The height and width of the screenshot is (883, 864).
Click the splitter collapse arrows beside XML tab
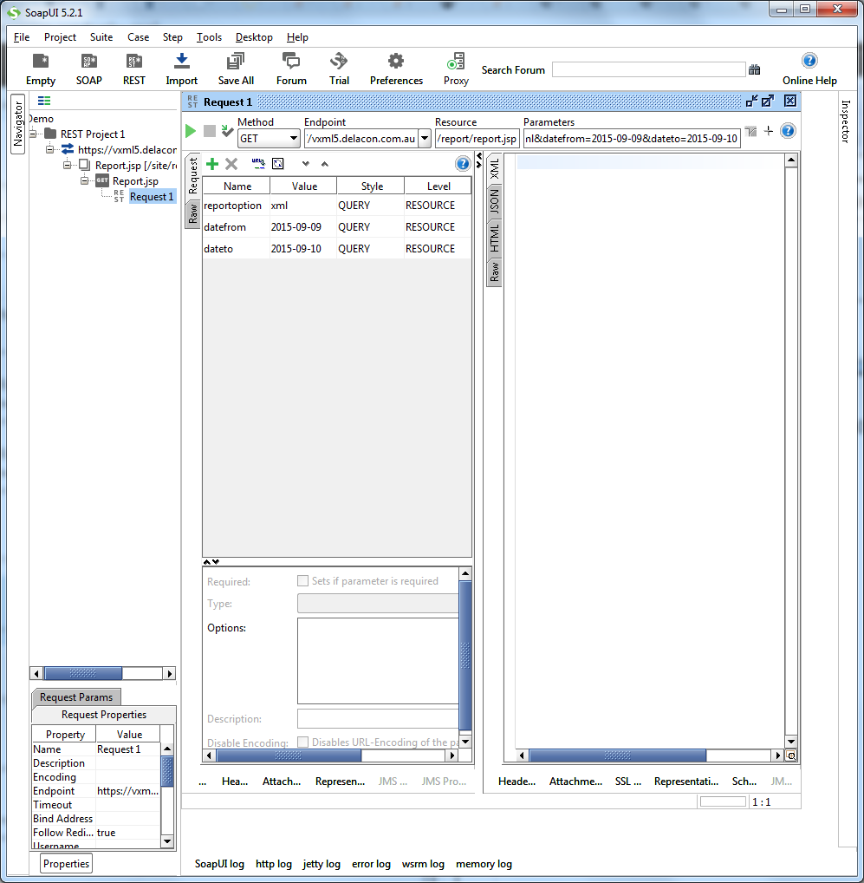click(478, 160)
